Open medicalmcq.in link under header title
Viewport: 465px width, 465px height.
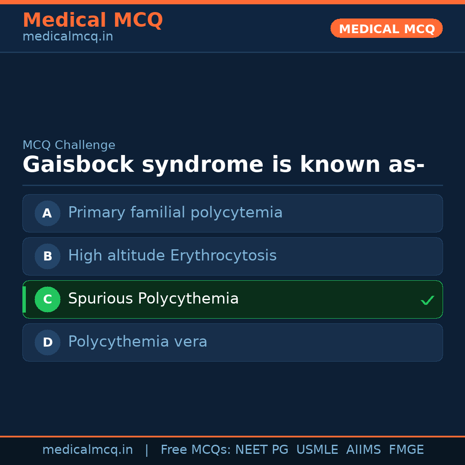(x=68, y=37)
